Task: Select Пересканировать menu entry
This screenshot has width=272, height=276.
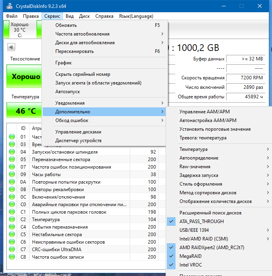Action: click(104, 51)
